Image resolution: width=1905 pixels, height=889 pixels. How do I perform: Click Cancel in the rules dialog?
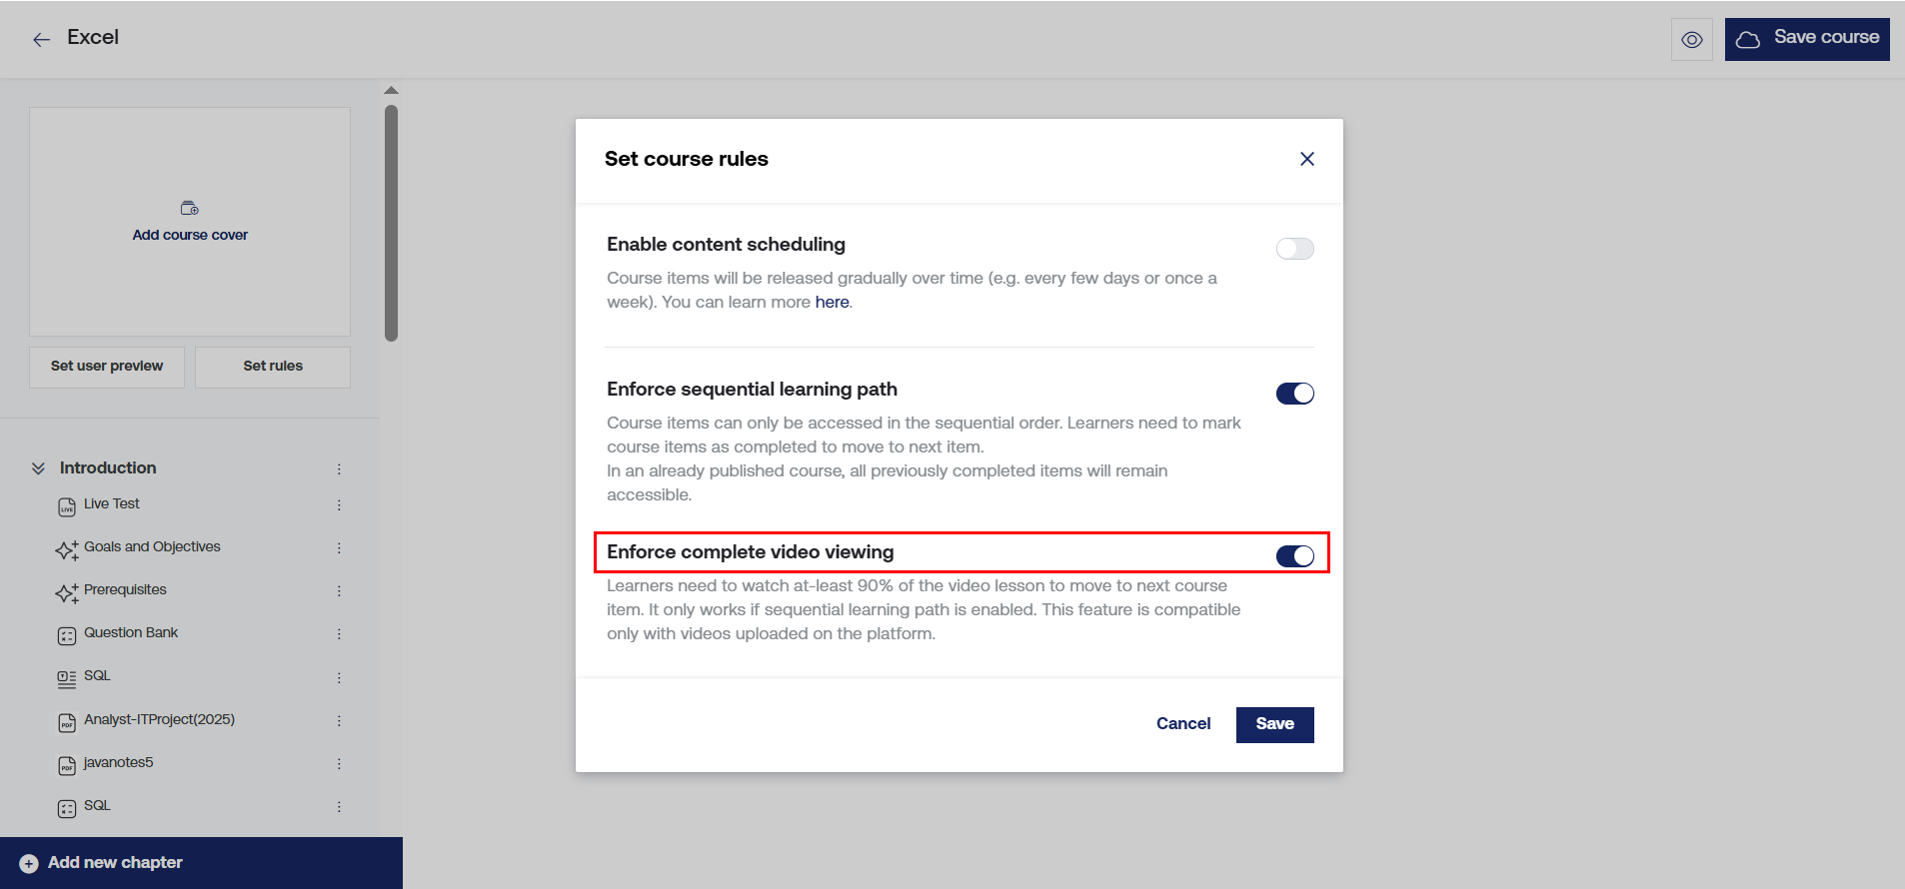pos(1183,724)
